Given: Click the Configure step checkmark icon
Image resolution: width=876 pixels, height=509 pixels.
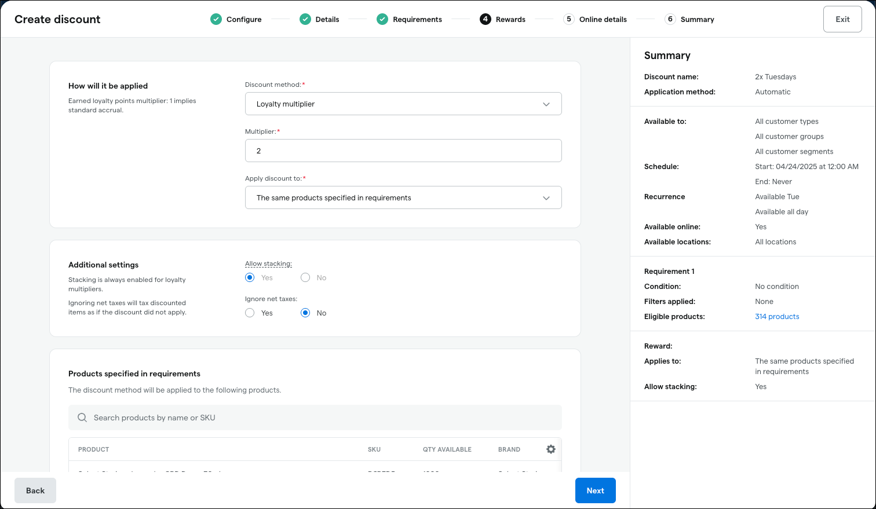Looking at the screenshot, I should [x=216, y=19].
